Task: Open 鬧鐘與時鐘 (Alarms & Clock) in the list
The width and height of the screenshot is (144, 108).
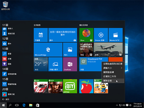Action: tap(9, 84)
